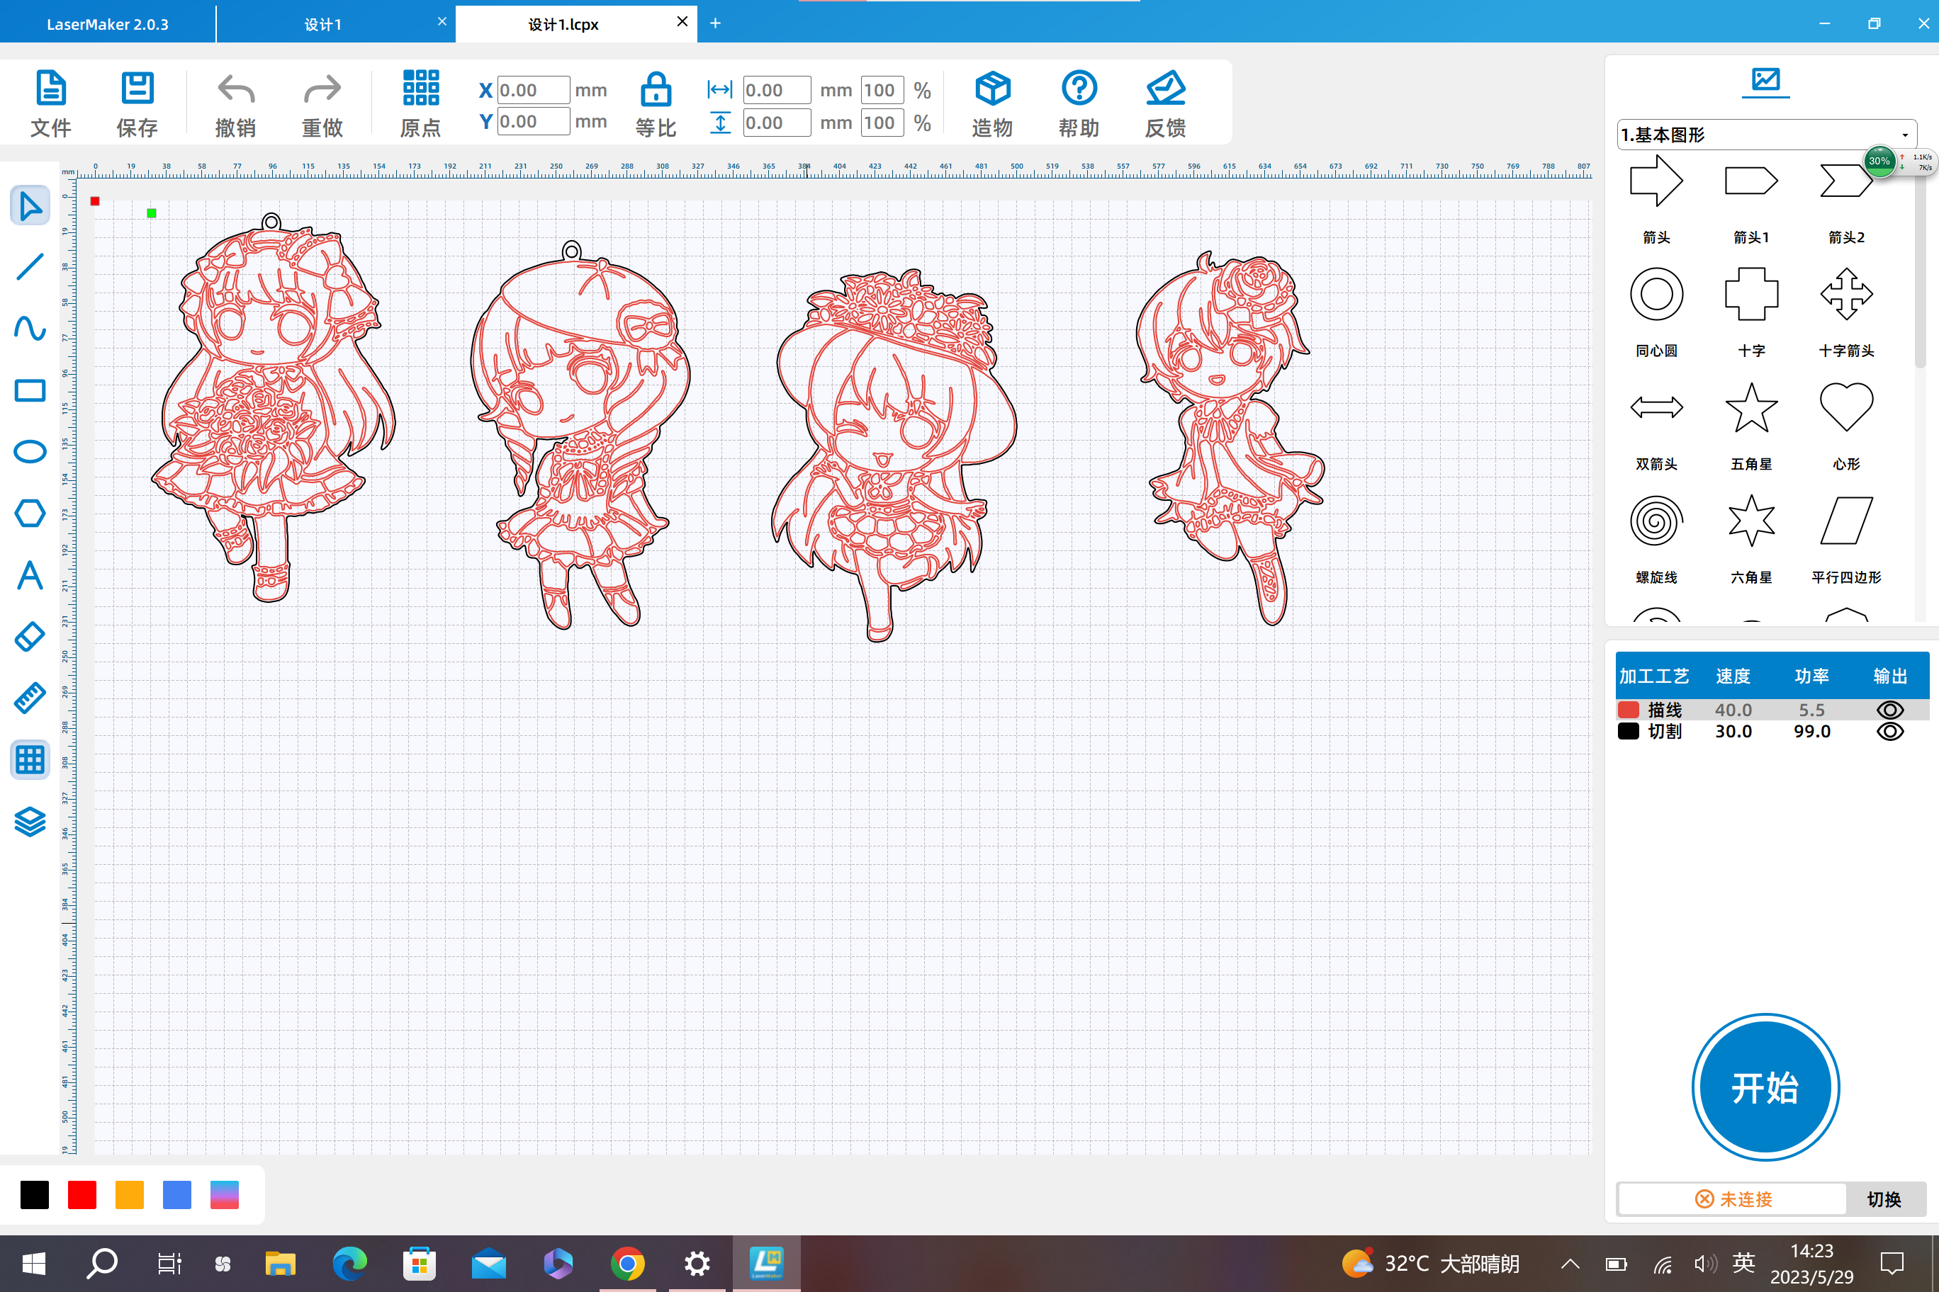Select the polygon hexagon tool
The image size is (1939, 1292).
tap(30, 514)
